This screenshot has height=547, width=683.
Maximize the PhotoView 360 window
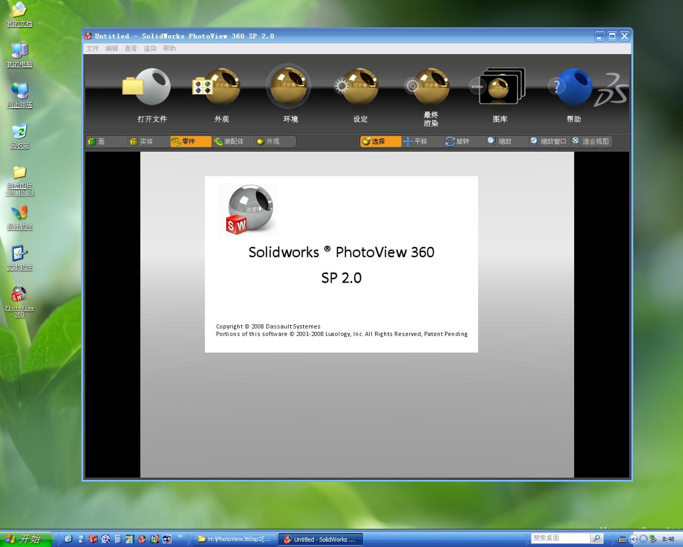pyautogui.click(x=613, y=36)
